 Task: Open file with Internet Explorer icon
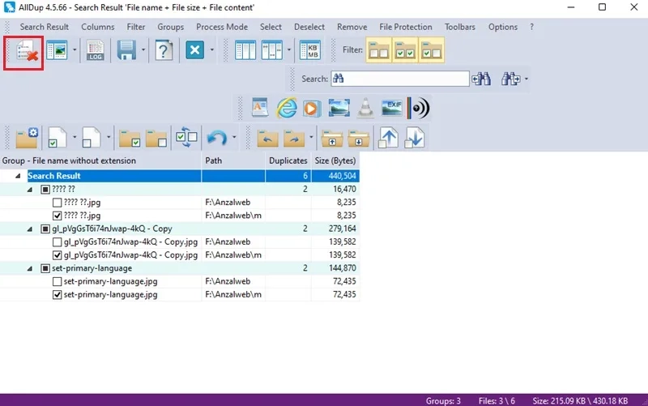287,109
